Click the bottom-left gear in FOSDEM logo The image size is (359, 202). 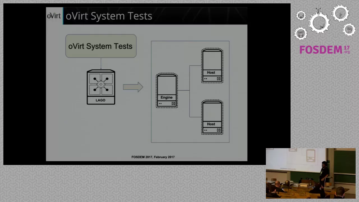301,33
